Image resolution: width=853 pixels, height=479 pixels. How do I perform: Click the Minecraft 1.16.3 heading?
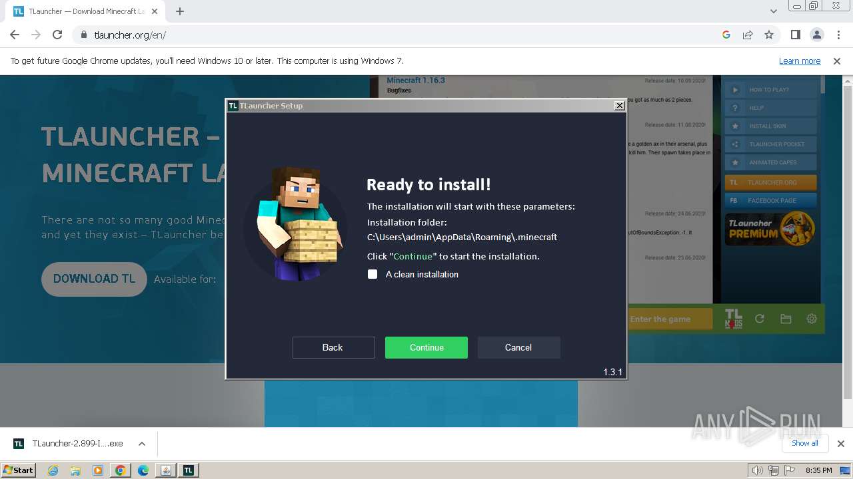click(x=416, y=80)
